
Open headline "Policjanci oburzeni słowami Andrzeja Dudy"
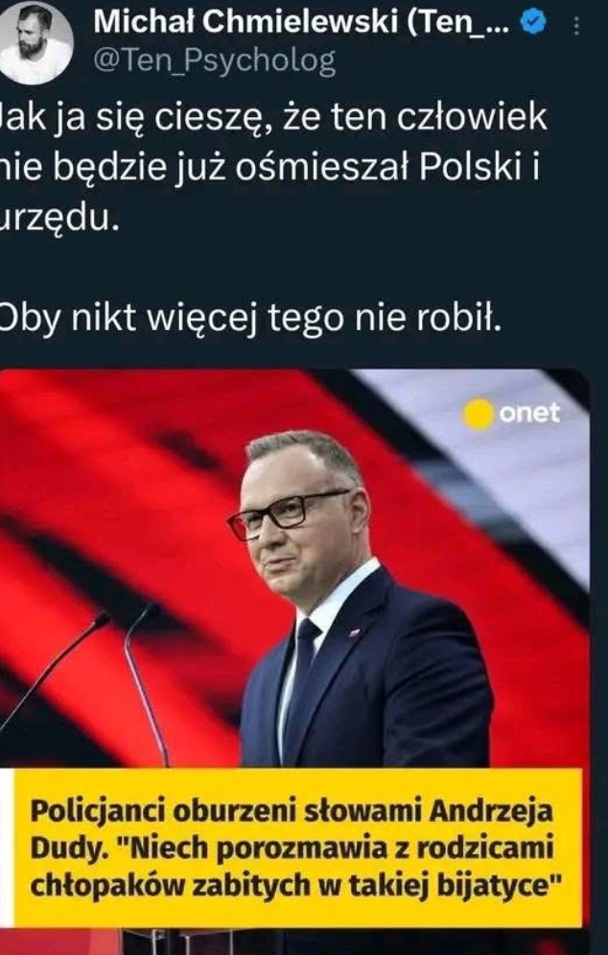click(x=292, y=829)
